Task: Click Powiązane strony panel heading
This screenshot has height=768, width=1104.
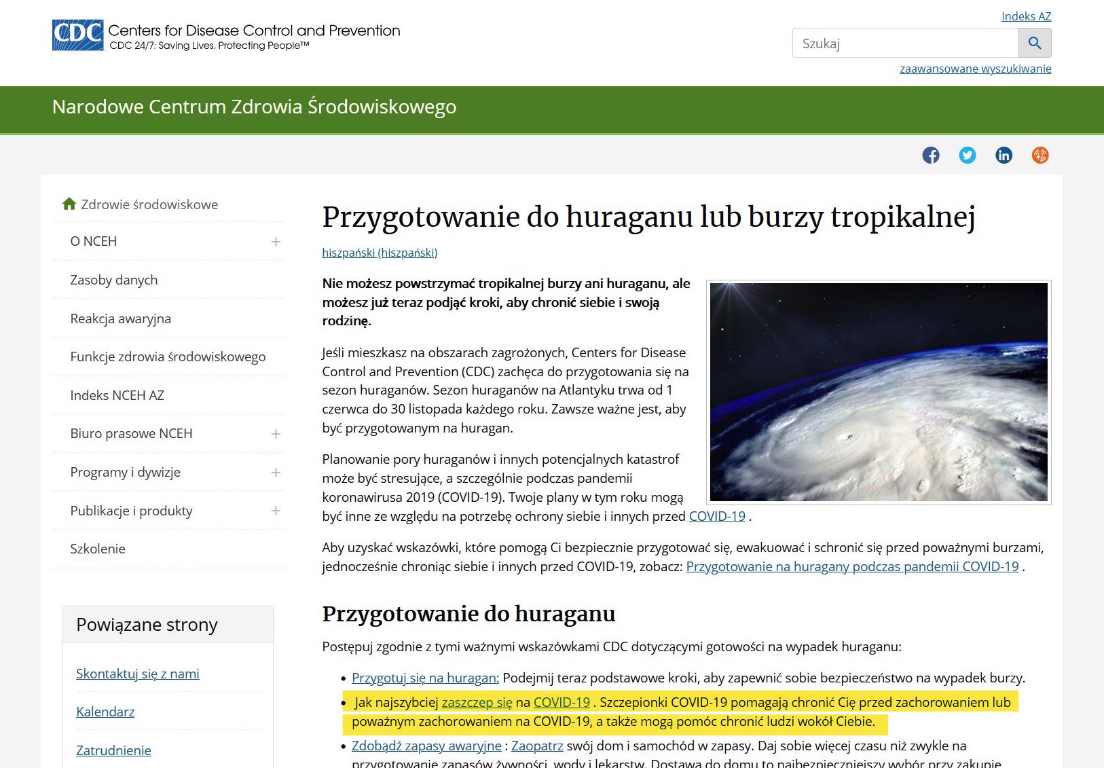Action: pyautogui.click(x=147, y=625)
